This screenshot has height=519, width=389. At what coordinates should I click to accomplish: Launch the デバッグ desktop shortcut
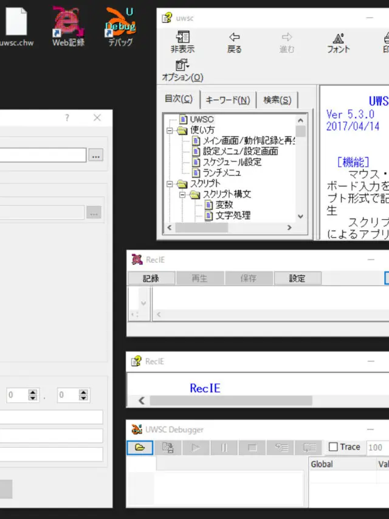coord(120,27)
